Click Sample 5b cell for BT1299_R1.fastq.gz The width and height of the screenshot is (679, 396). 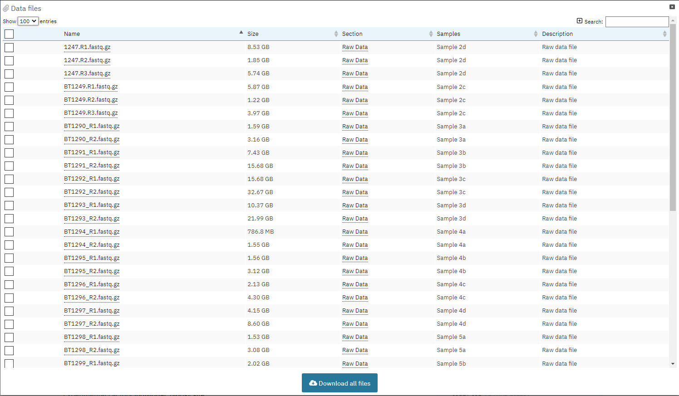(451, 364)
